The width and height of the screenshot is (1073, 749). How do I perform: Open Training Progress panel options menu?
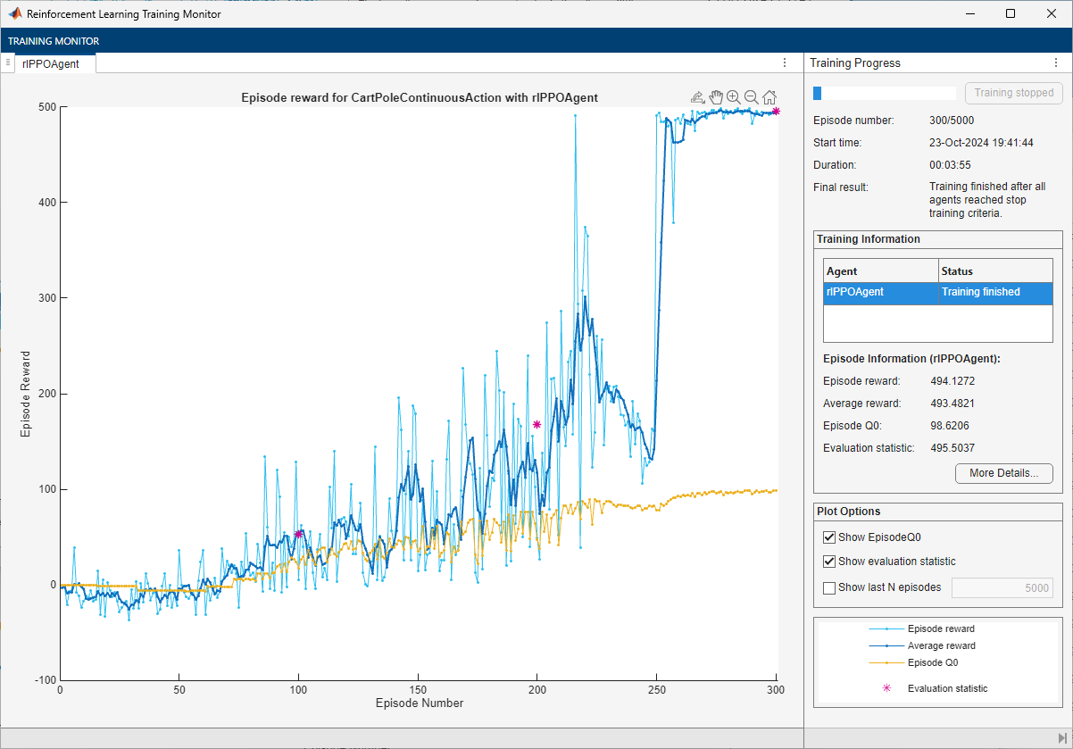[1054, 63]
